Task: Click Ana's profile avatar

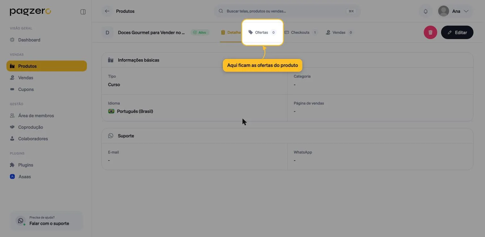Action: 444,11
